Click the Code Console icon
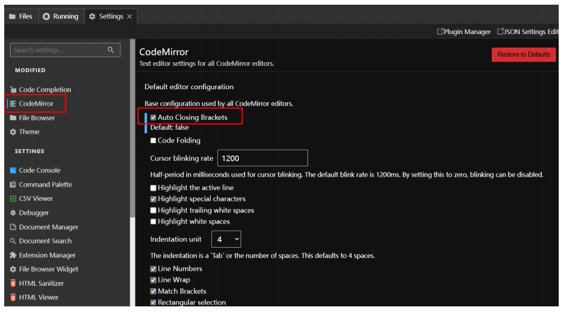This screenshot has width=581, height=314. point(13,171)
